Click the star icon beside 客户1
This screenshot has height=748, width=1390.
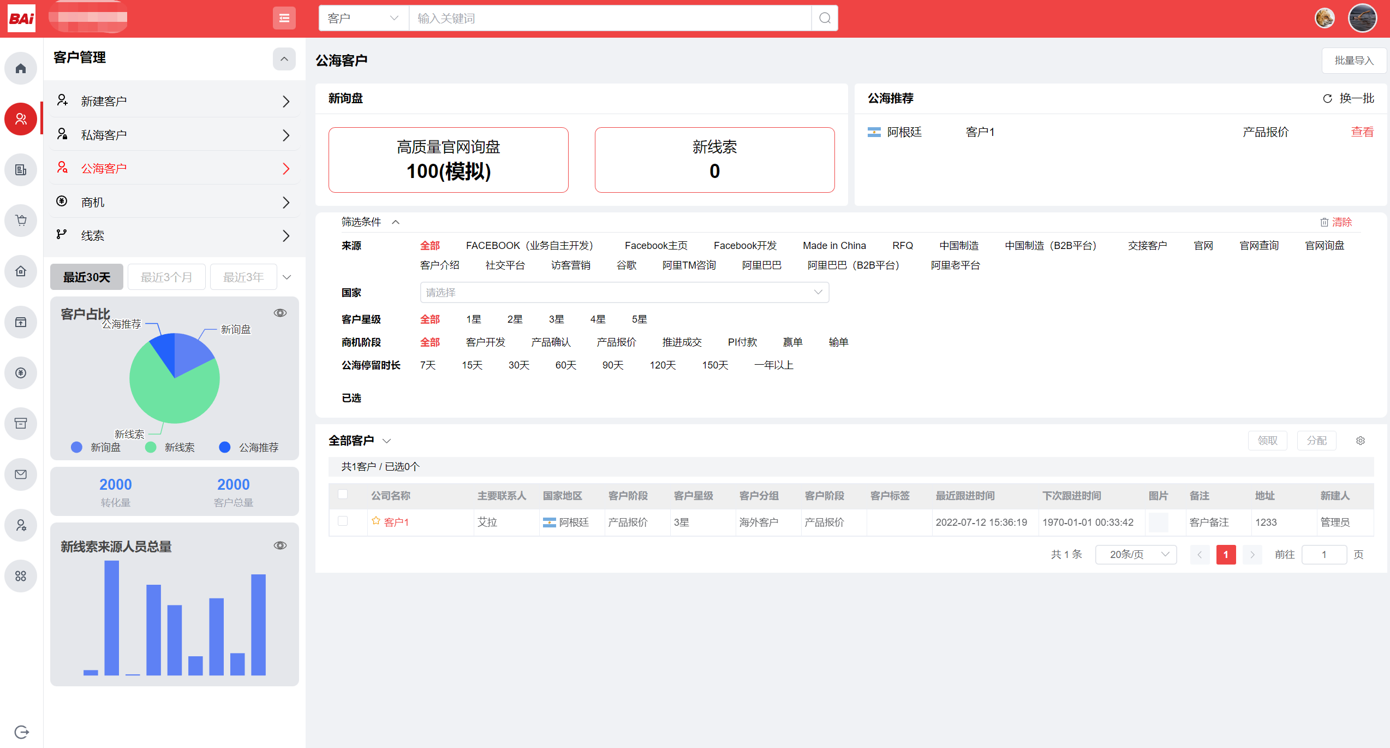[x=376, y=521]
